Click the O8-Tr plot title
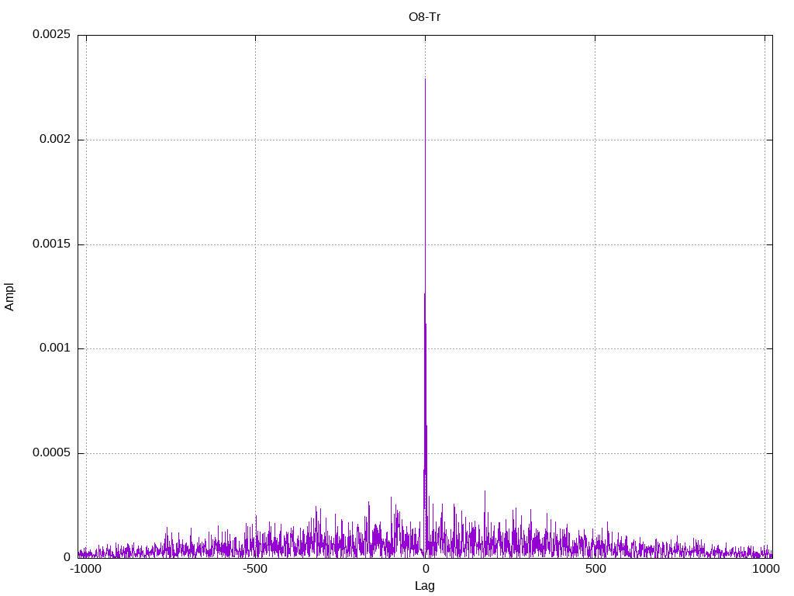The image size is (794, 596). [424, 17]
